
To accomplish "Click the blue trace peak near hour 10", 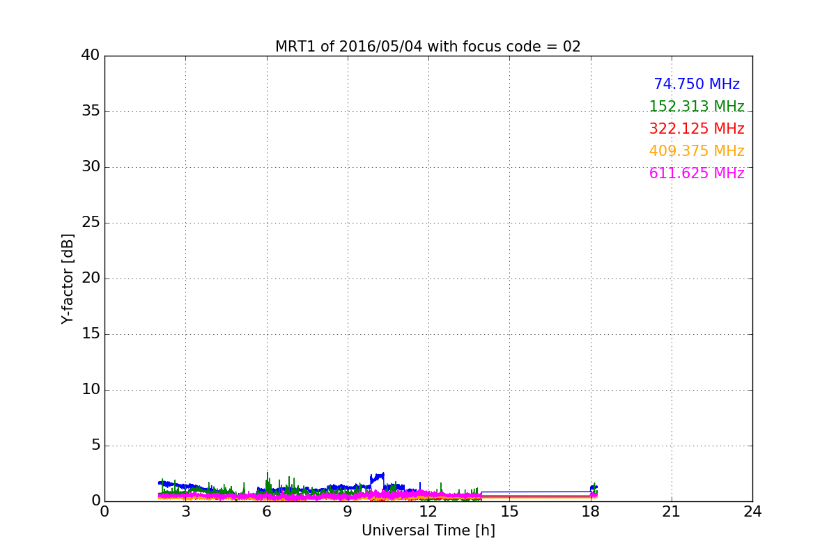I will click(x=378, y=478).
